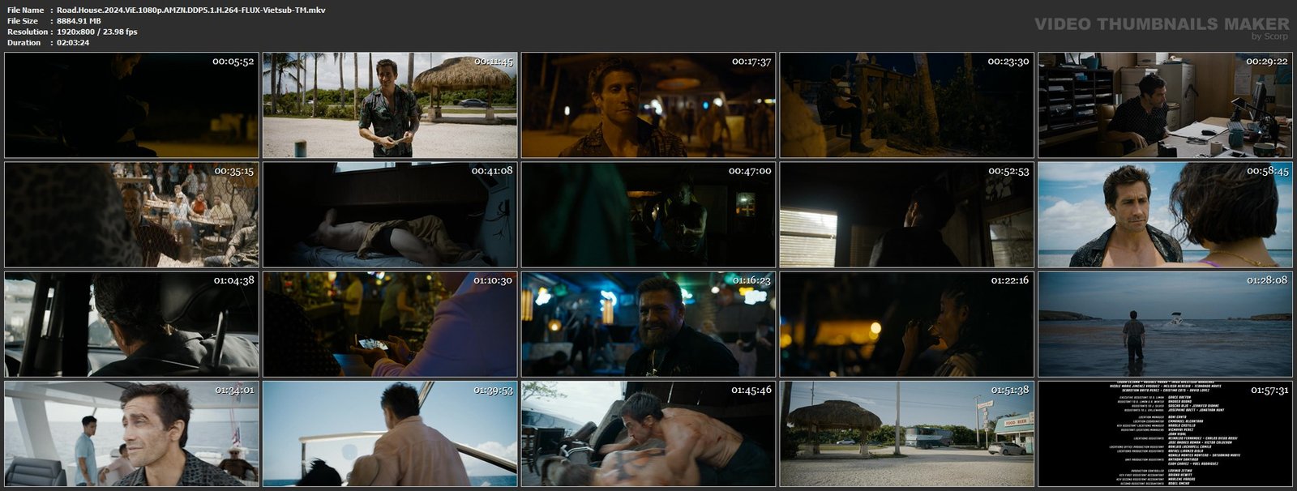Select the thumbnail at 00:41:08
Image resolution: width=1297 pixels, height=491 pixels.
[x=390, y=215]
